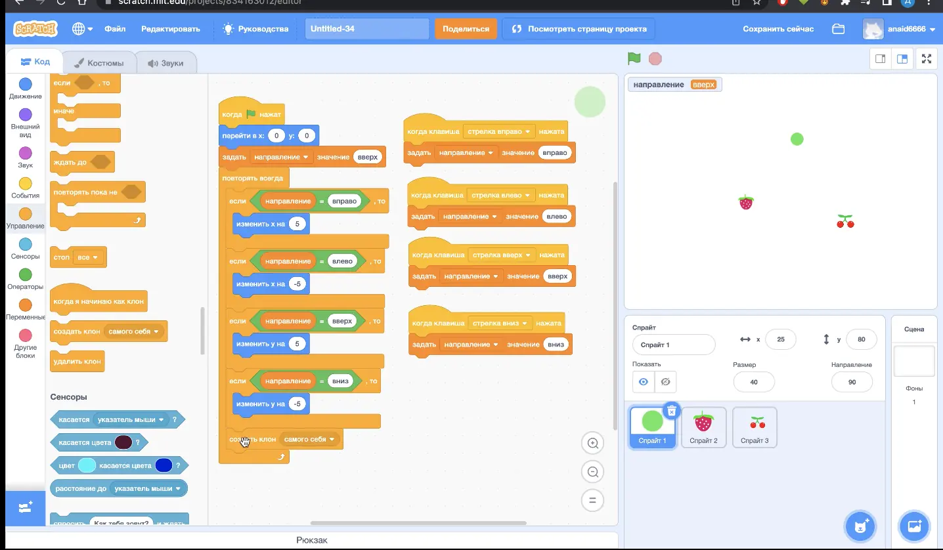
Task: Select the Переменные block category
Action: (x=25, y=309)
